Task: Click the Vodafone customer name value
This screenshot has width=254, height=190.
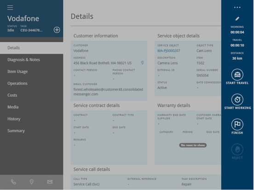Action: [81, 51]
